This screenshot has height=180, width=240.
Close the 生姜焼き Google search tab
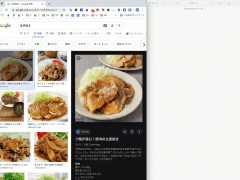pos(43,4)
